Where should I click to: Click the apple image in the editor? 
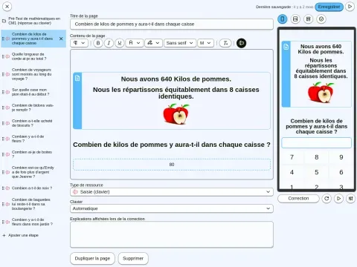click(x=176, y=114)
